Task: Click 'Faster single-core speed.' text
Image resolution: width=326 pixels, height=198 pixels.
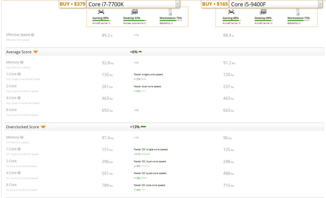Action: (x=148, y=75)
